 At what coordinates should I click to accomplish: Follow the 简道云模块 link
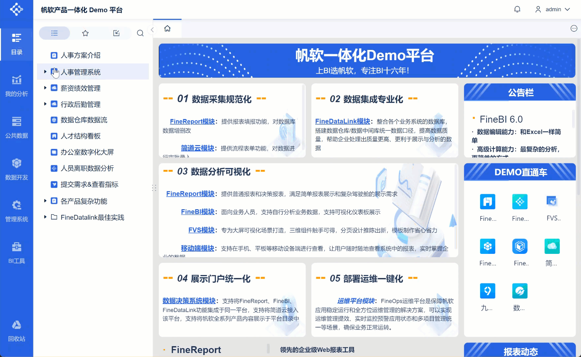(197, 148)
